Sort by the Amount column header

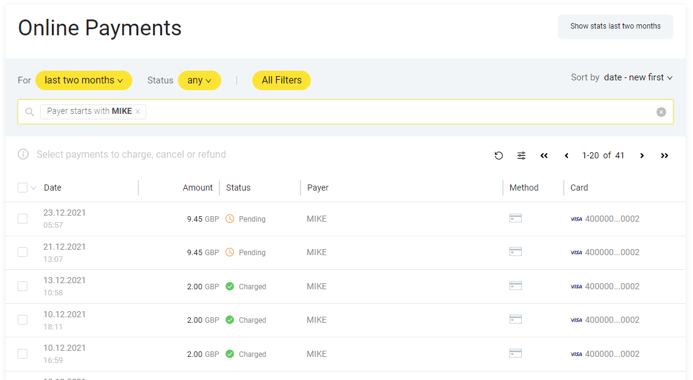pos(197,188)
